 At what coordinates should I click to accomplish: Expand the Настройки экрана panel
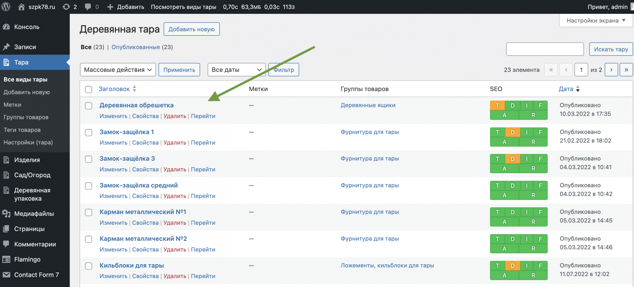tap(596, 20)
